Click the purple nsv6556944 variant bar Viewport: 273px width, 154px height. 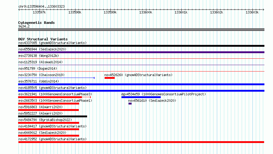pyautogui.click(x=141, y=52)
